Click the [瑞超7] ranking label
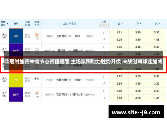Screen dimensions: 167x121 [90, 36]
